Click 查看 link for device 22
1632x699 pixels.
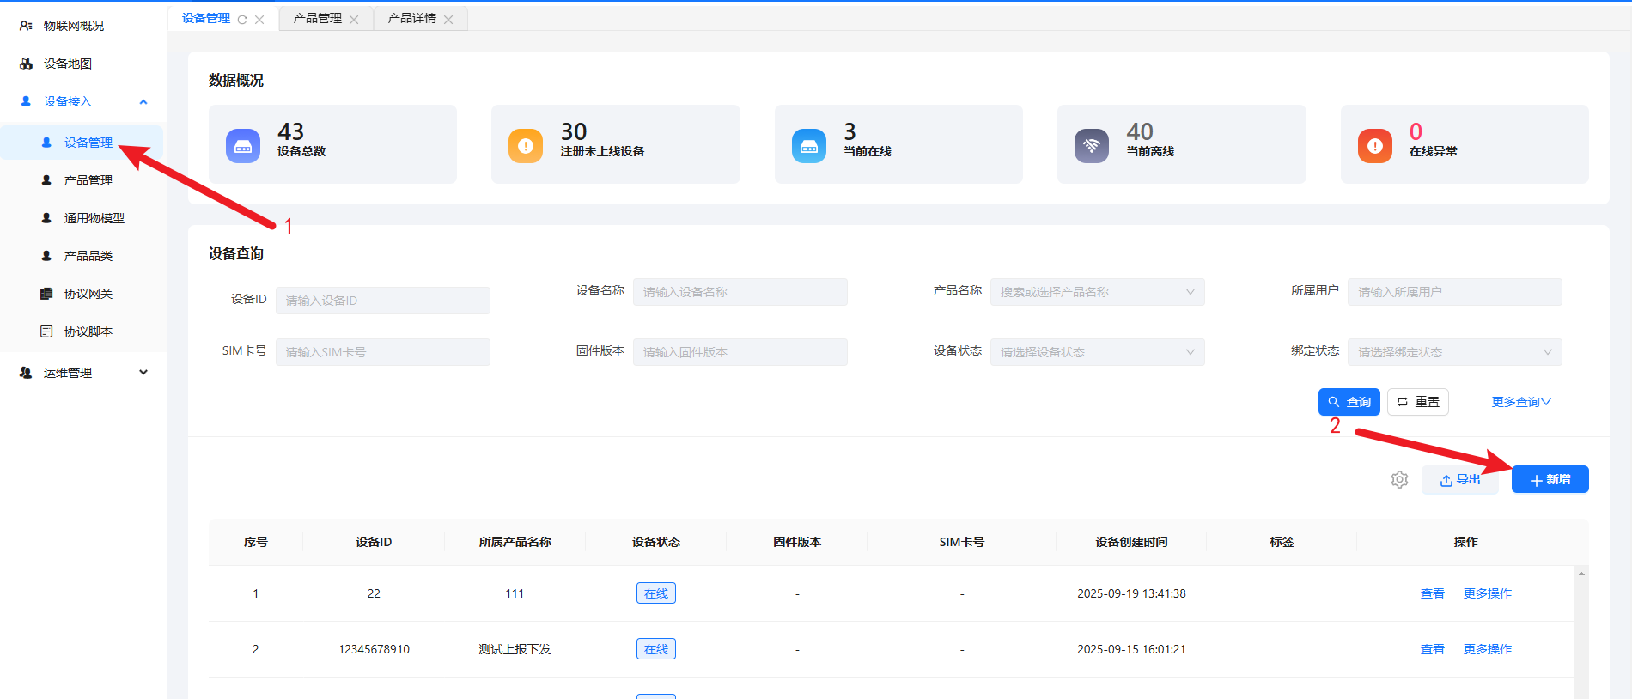1432,593
